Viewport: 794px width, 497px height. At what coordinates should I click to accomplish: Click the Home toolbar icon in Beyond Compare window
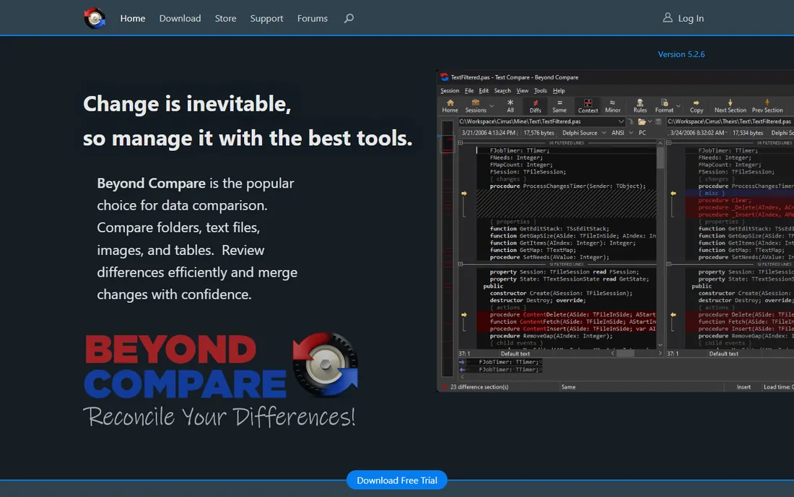tap(450, 106)
